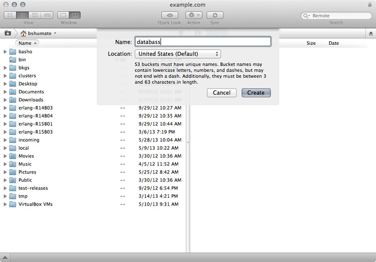Click date 5/28/13 10:04 AM
This screenshot has height=262, width=376.
[160, 140]
